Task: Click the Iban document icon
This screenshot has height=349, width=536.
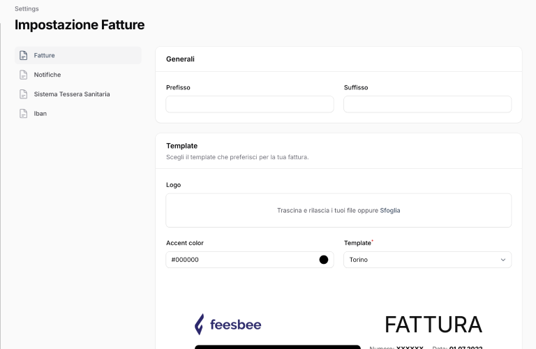Action: click(24, 113)
